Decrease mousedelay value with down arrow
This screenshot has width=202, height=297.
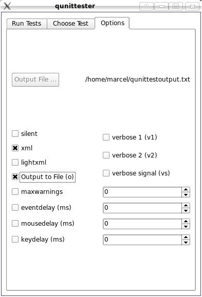click(x=186, y=227)
